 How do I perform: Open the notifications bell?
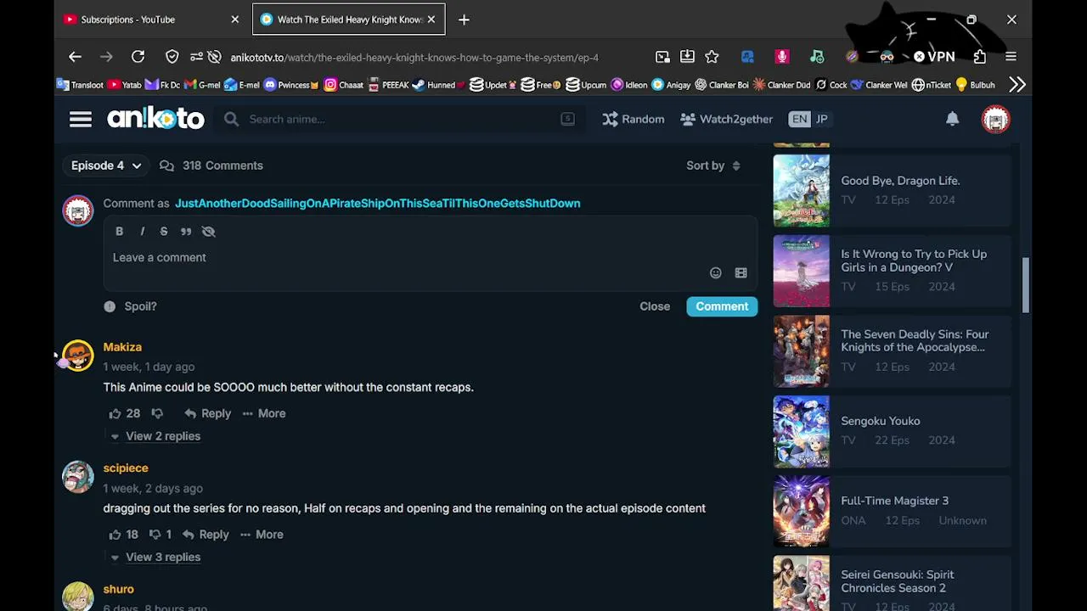tap(952, 119)
